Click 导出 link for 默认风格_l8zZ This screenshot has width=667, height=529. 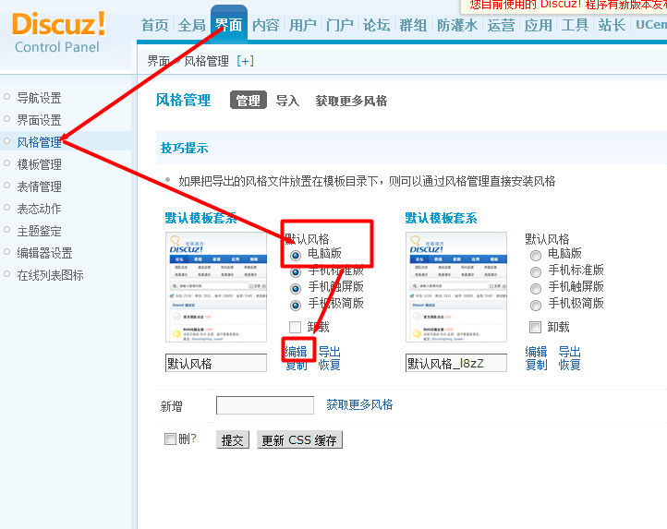[570, 352]
